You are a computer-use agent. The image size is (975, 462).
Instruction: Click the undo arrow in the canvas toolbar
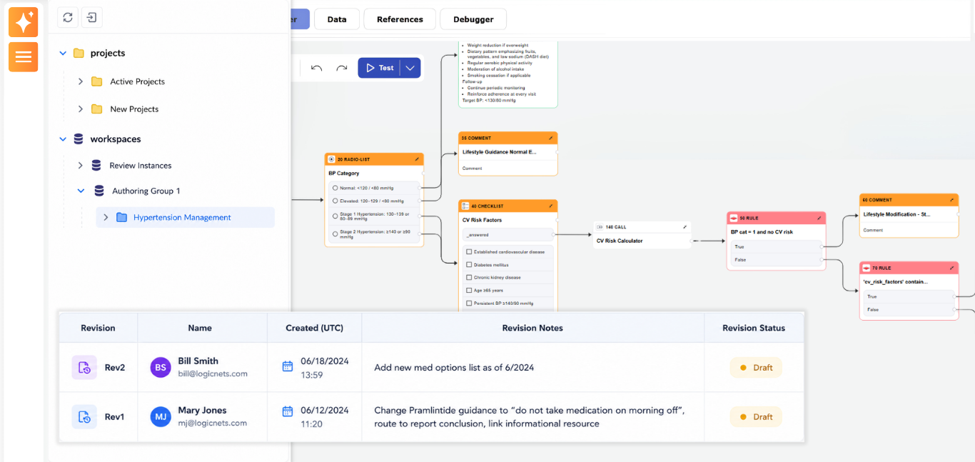[317, 68]
